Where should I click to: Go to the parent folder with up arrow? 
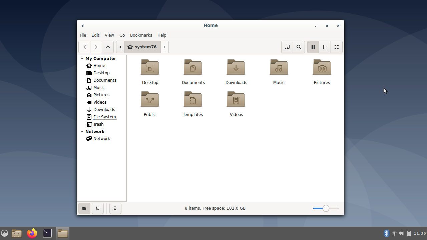point(108,47)
